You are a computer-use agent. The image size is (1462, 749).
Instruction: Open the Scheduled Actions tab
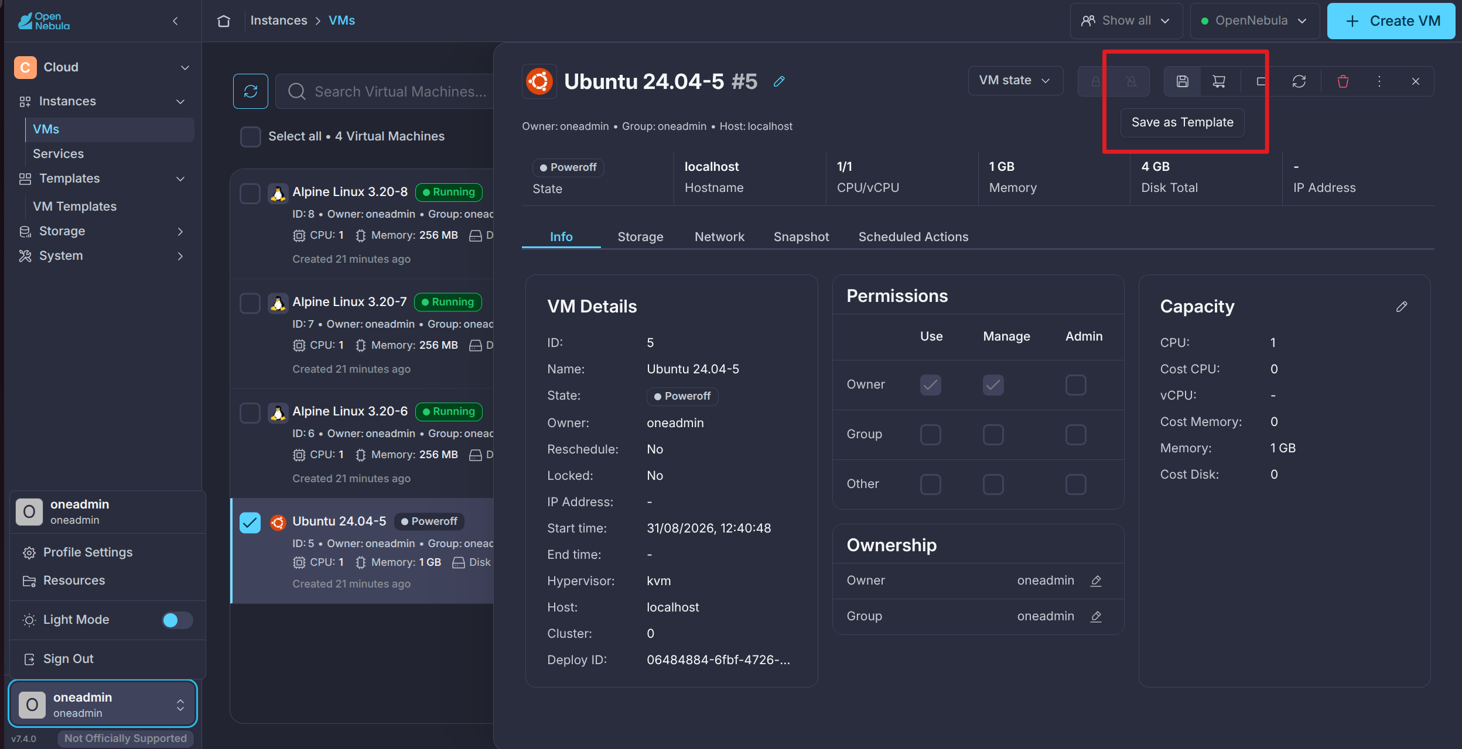[913, 237]
